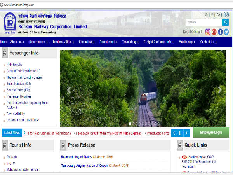Open Counter Ticket Cancellation link
The height and width of the screenshot is (175, 233).
point(23,120)
